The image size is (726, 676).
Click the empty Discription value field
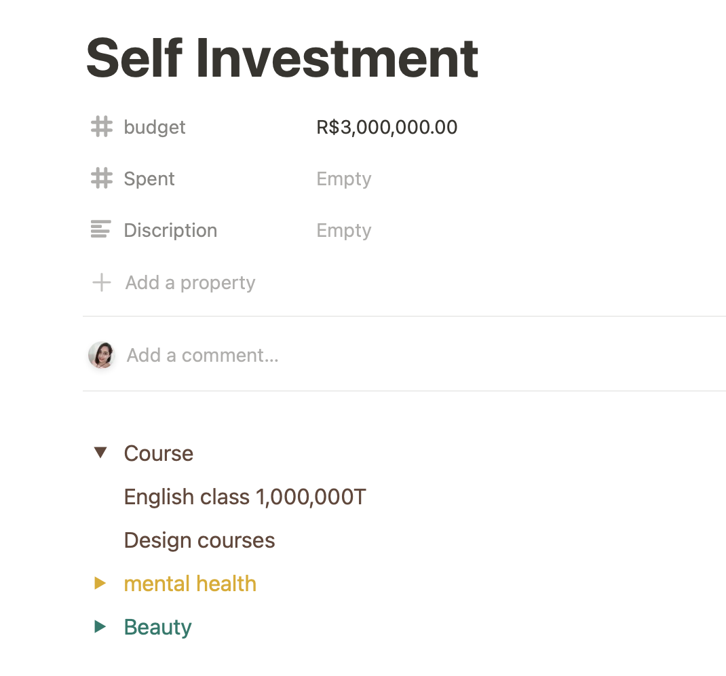tap(344, 230)
